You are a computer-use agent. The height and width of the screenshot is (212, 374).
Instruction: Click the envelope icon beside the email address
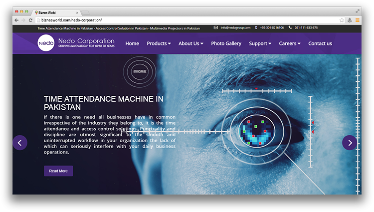(216, 28)
